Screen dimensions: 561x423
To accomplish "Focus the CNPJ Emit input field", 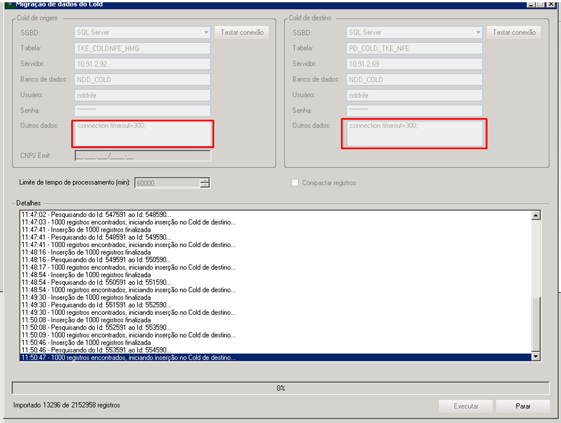I will coord(142,155).
